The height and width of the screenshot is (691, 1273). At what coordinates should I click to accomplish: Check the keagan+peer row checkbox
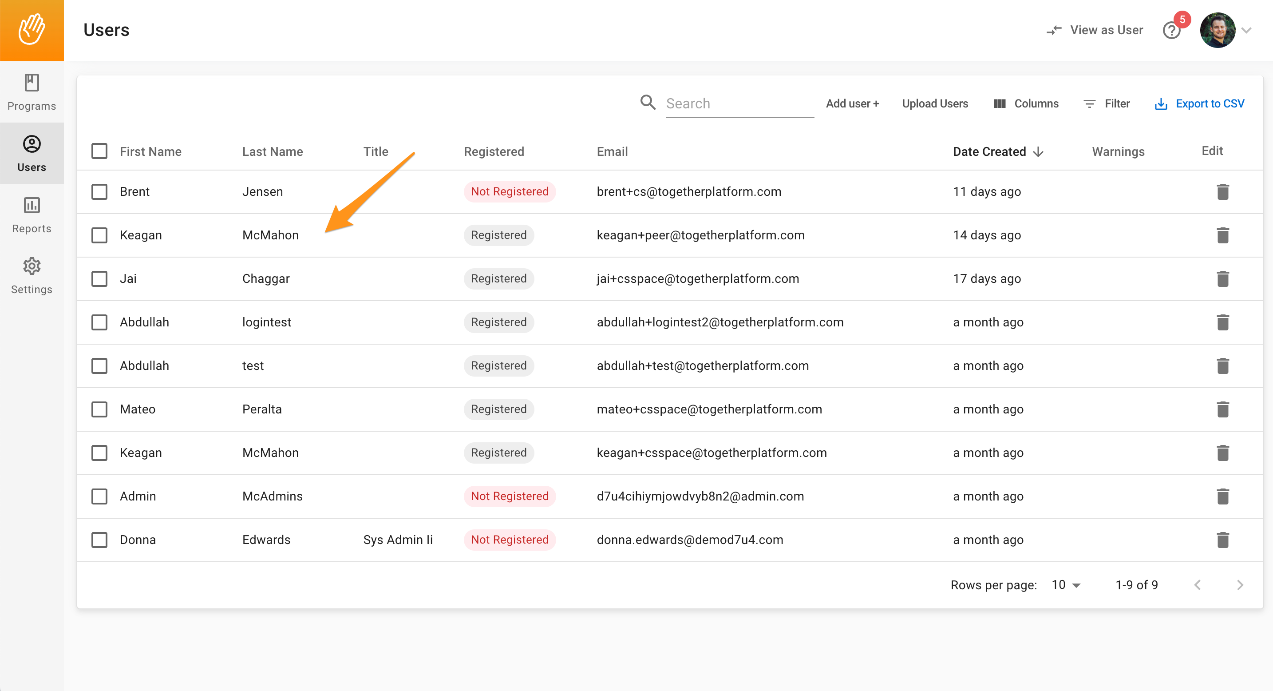click(99, 235)
